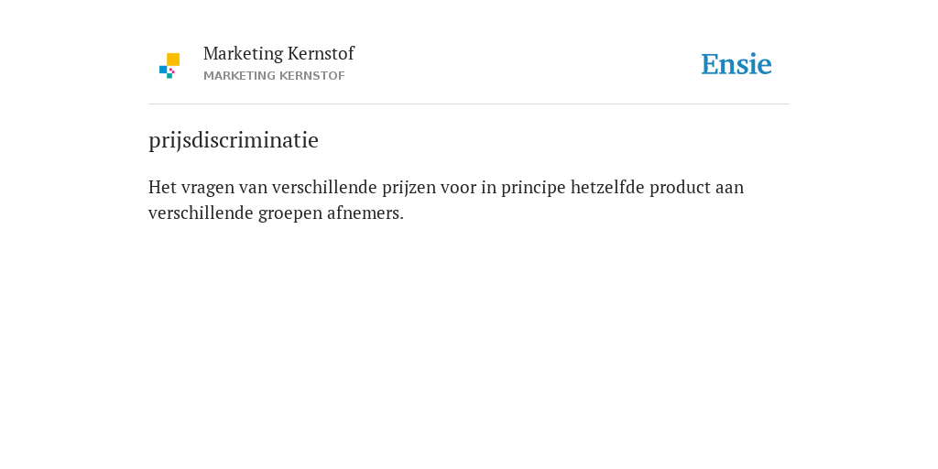Click the word 'prijzen' in the definition
The image size is (938, 469).
pyautogui.click(x=409, y=188)
